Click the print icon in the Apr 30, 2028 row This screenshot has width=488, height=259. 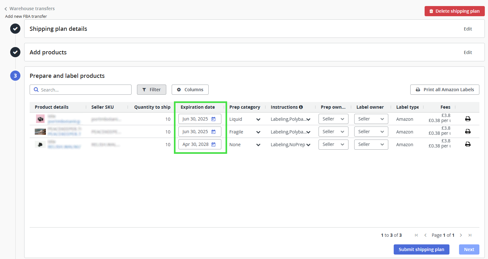click(x=468, y=144)
